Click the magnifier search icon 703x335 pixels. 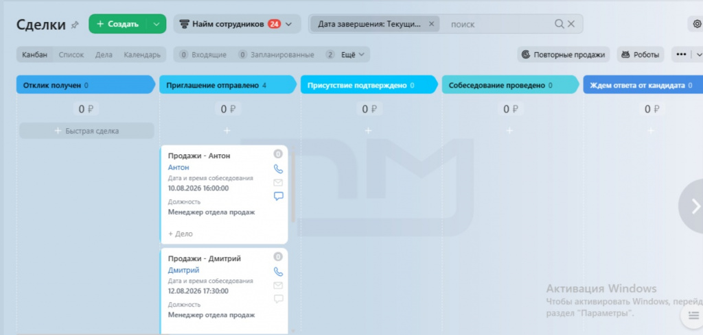pos(559,24)
